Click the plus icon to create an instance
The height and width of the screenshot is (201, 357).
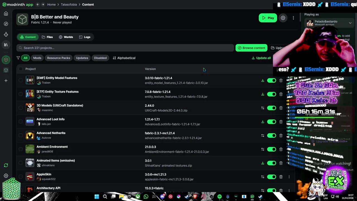click(6, 81)
